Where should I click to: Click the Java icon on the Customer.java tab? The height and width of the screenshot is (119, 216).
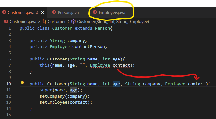4,12
